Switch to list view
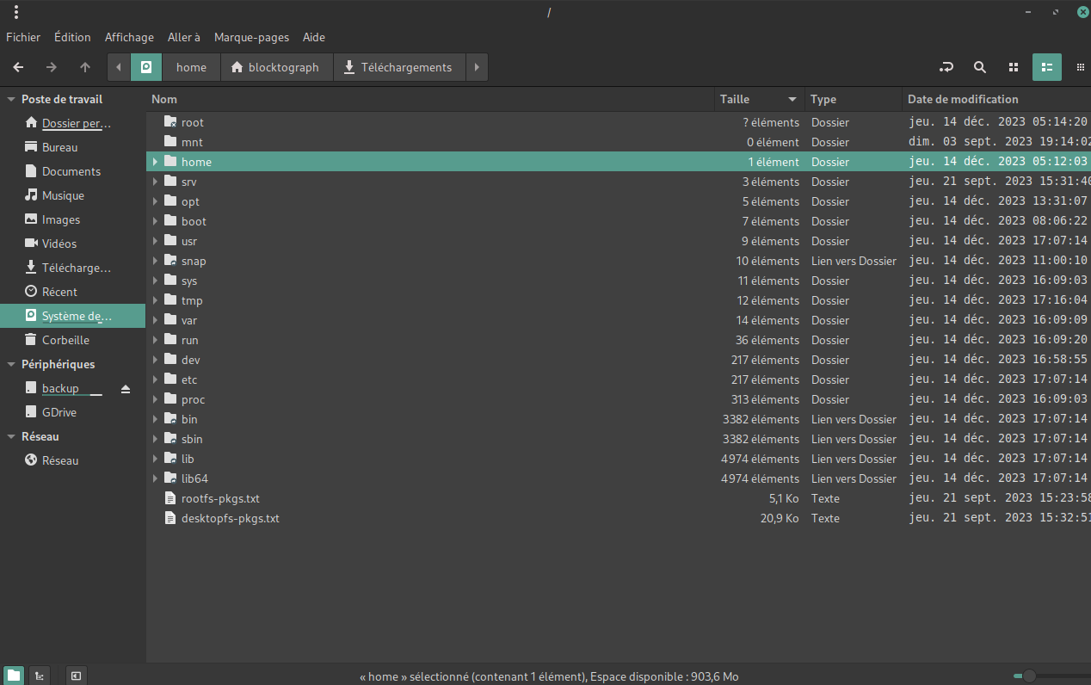Viewport: 1091px width, 685px height. coord(1047,67)
